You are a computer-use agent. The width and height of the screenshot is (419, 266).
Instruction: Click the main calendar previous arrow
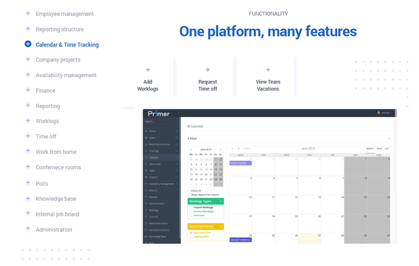[x=233, y=149]
